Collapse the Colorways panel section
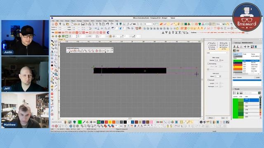Viewport: 264px width, 148px height. coord(233,43)
